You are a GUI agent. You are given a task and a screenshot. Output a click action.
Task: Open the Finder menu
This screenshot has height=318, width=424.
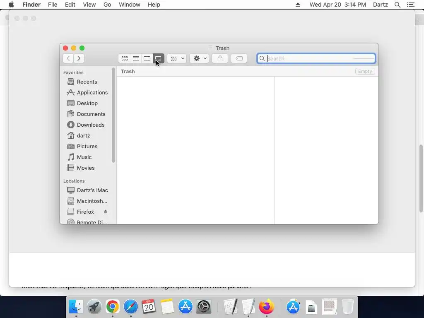(31, 5)
